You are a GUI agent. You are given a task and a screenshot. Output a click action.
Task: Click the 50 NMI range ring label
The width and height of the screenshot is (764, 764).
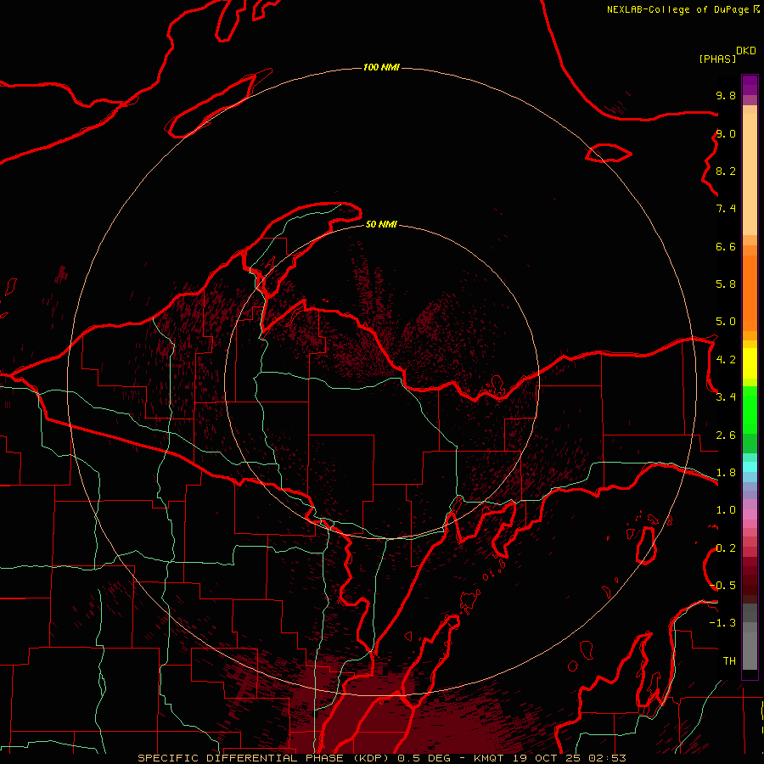pos(381,224)
